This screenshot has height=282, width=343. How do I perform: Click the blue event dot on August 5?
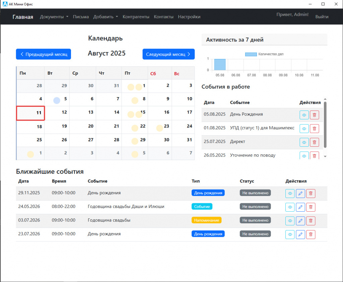pyautogui.click(x=57, y=100)
